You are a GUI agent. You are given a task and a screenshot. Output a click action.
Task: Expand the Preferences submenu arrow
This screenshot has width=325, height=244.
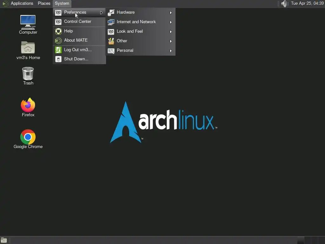pos(101,13)
